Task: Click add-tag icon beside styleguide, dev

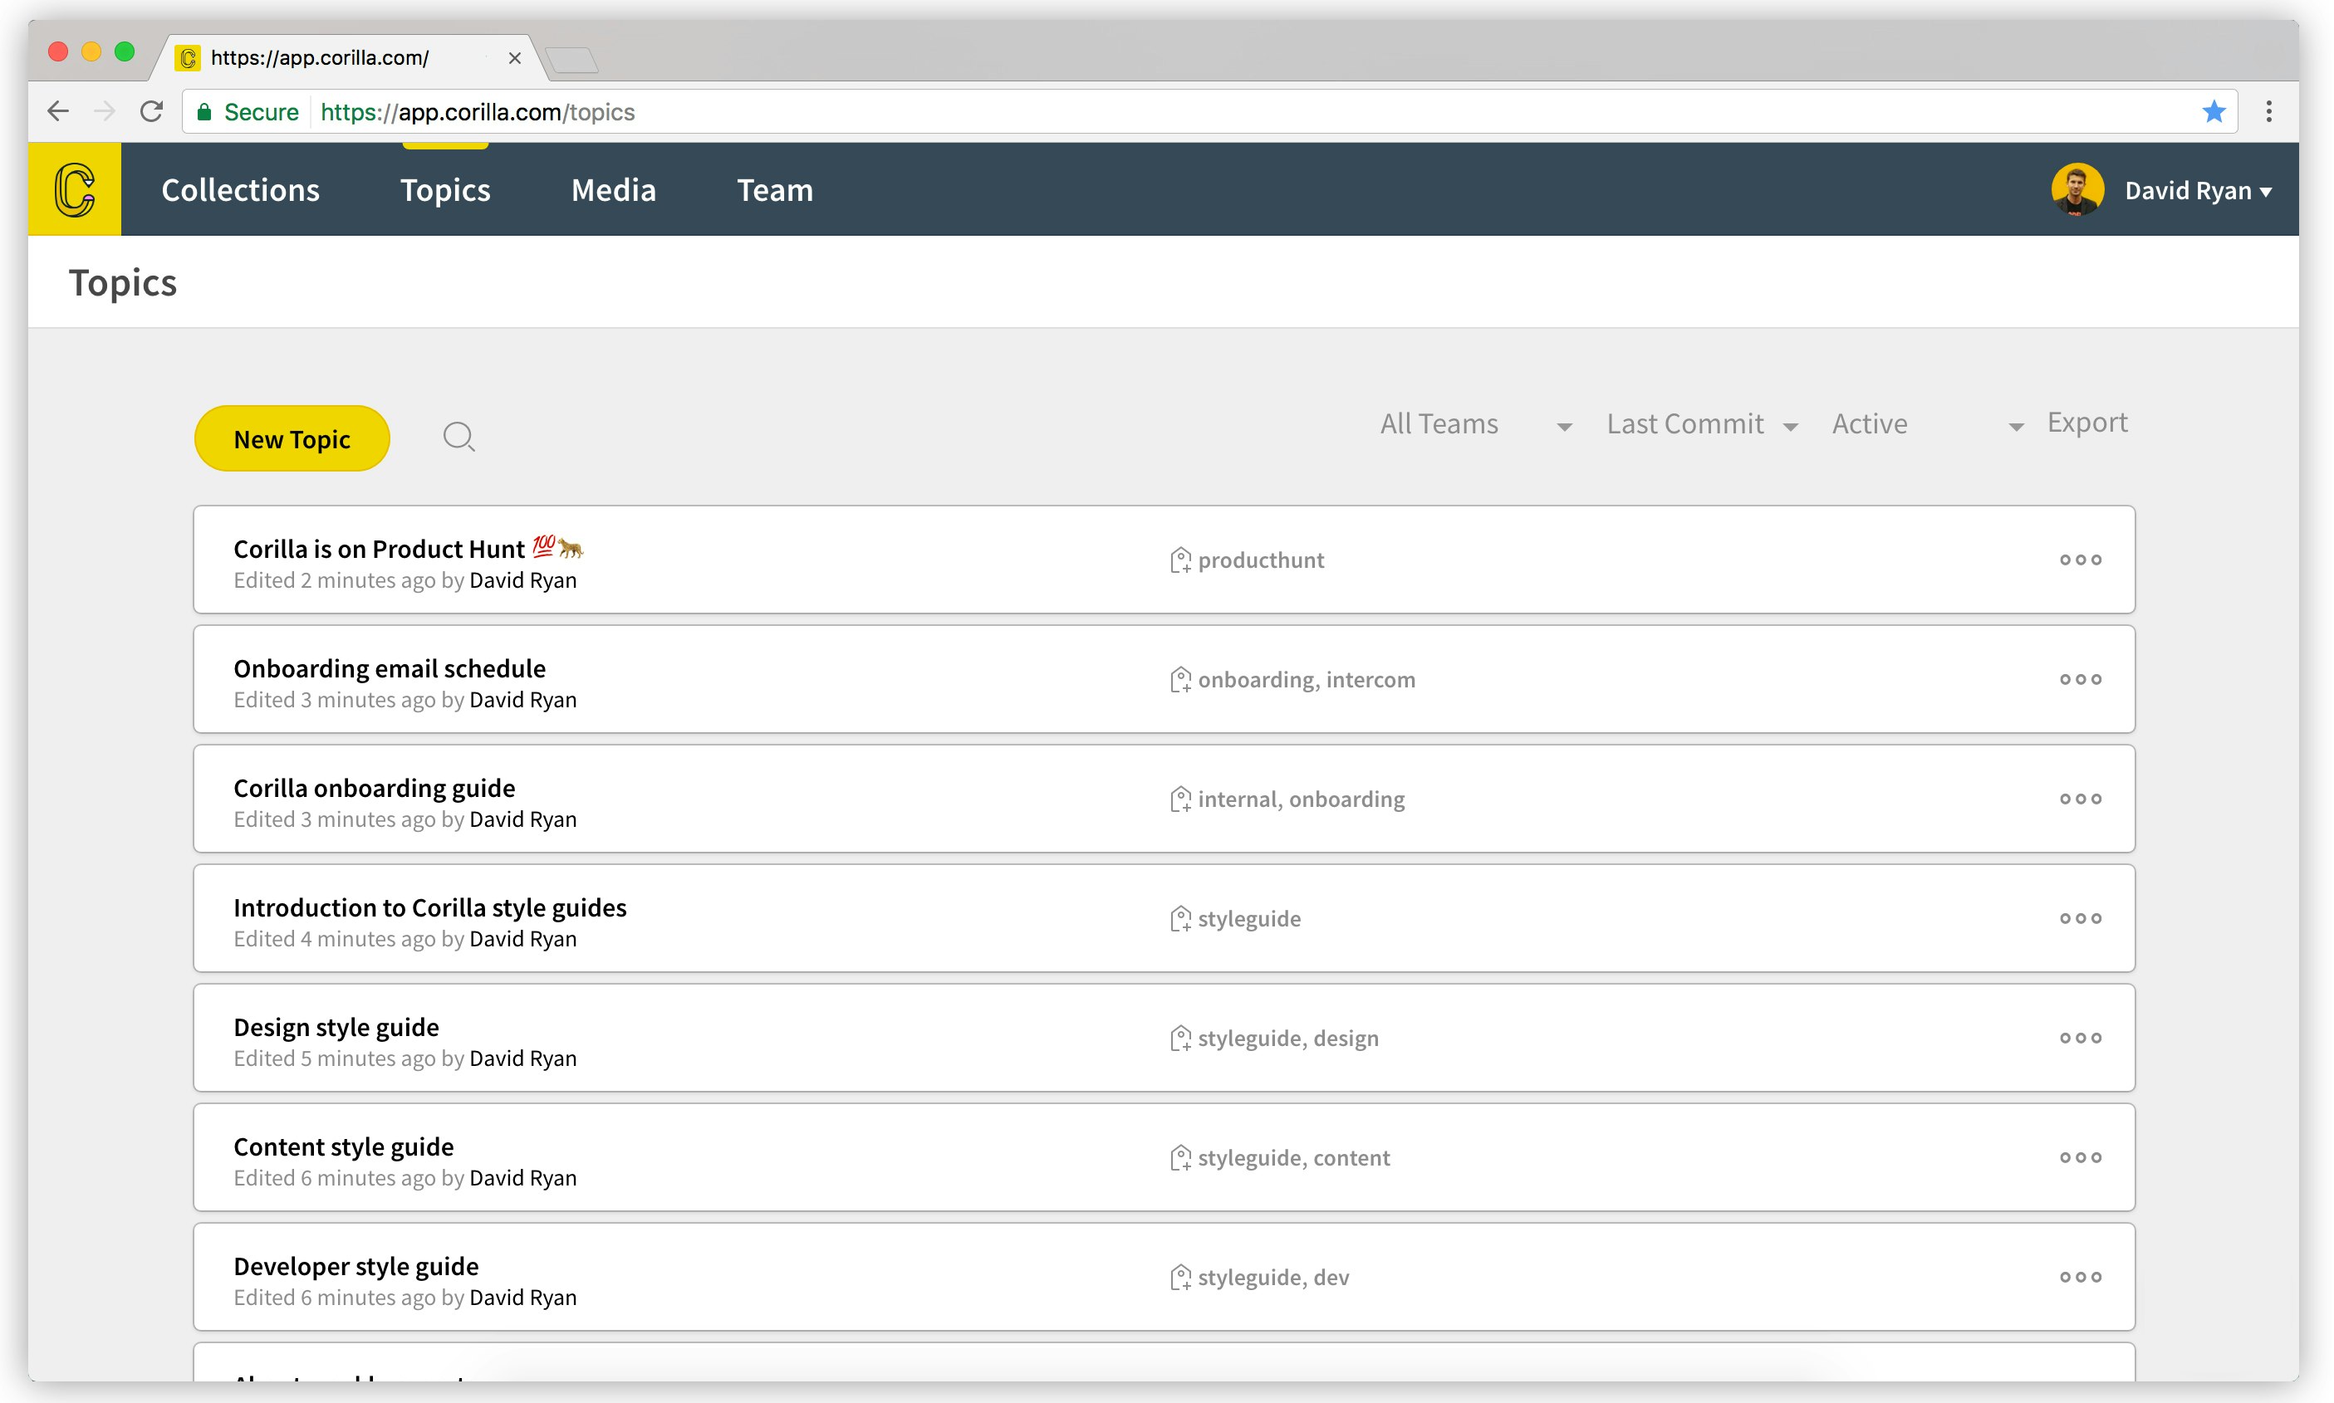Action: click(x=1179, y=1278)
